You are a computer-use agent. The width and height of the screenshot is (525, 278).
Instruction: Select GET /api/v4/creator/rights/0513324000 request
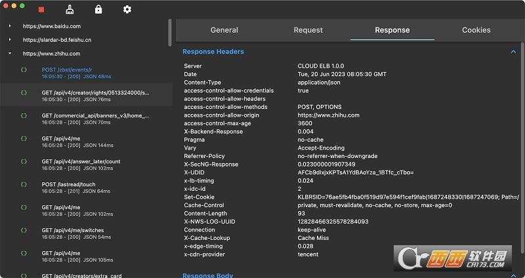(x=86, y=96)
